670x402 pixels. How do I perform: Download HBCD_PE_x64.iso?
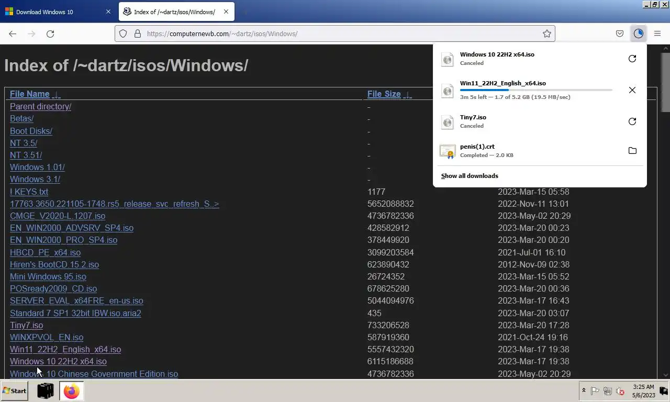[x=45, y=252]
